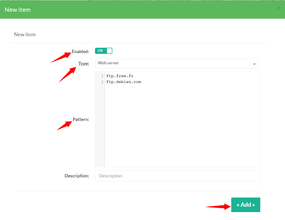Click the Add button
Image resolution: width=285 pixels, height=220 pixels.
246,205
